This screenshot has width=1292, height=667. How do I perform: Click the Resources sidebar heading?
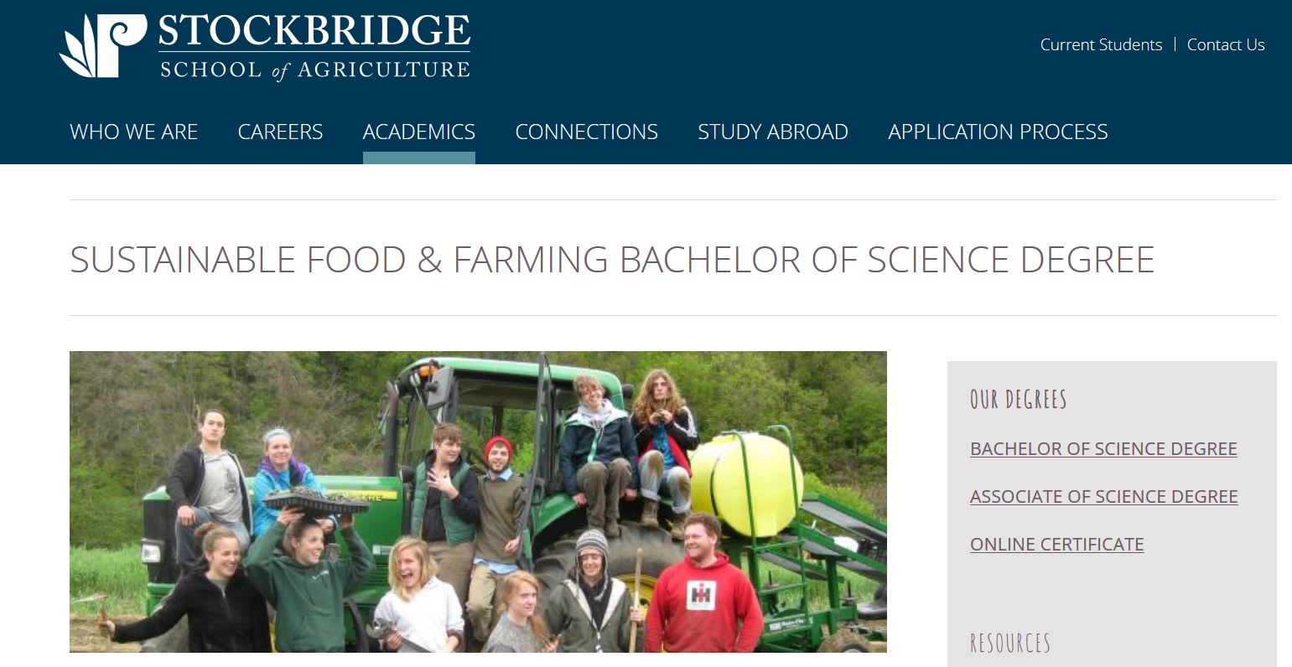[x=1009, y=644]
